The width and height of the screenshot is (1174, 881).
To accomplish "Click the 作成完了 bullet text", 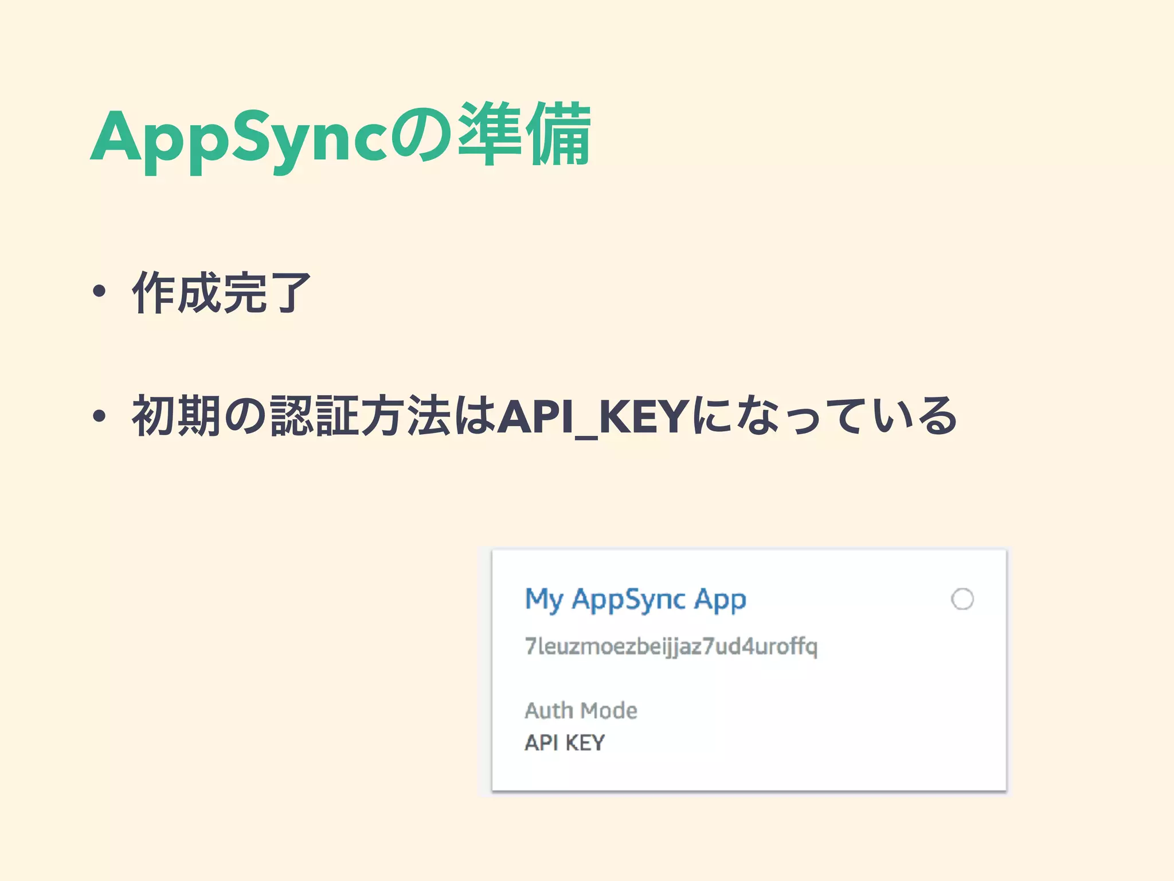I will tap(222, 293).
